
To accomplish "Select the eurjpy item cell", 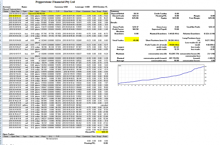I will [37, 23].
